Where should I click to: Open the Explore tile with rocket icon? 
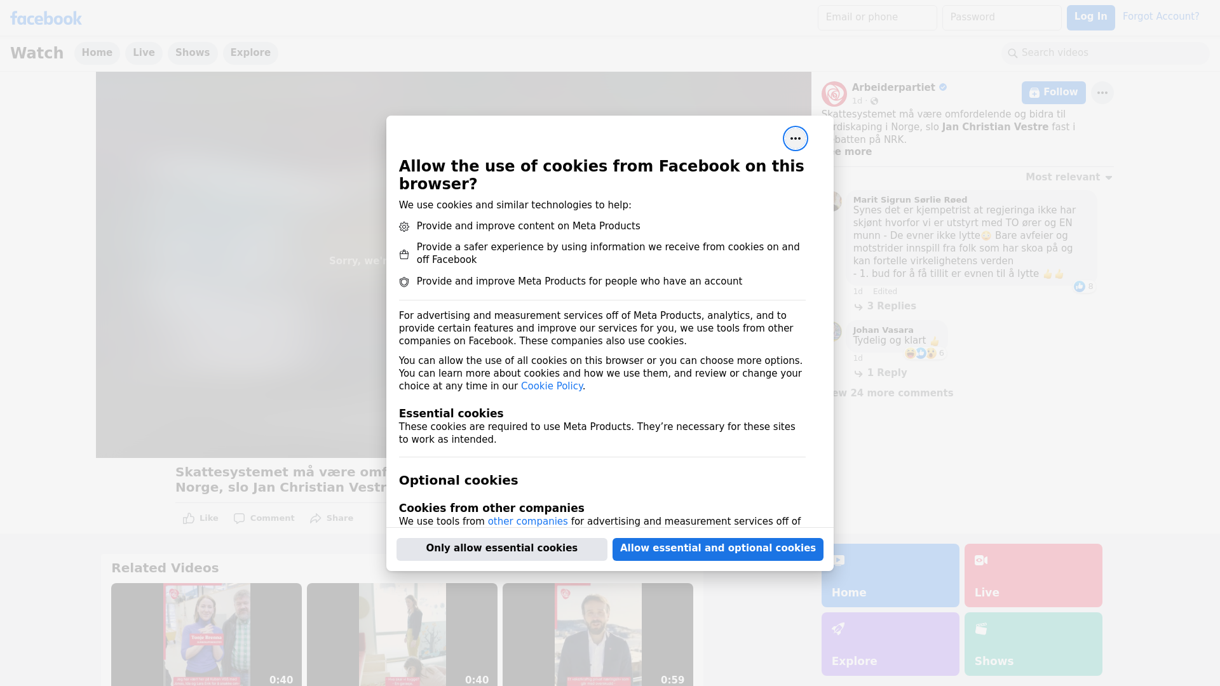pos(890,644)
